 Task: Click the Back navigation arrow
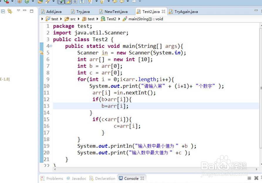click(x=122, y=1)
